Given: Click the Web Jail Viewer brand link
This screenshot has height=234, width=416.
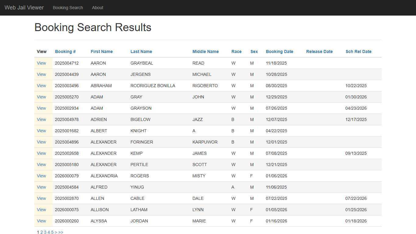Looking at the screenshot, I should tap(24, 8).
